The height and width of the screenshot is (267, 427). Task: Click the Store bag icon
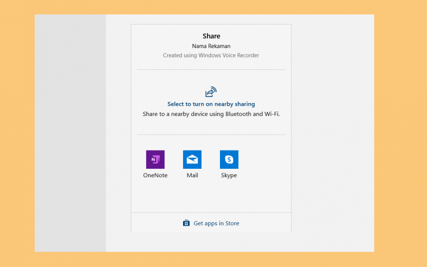pyautogui.click(x=186, y=223)
